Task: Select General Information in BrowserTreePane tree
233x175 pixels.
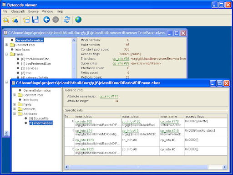Action: (30, 40)
